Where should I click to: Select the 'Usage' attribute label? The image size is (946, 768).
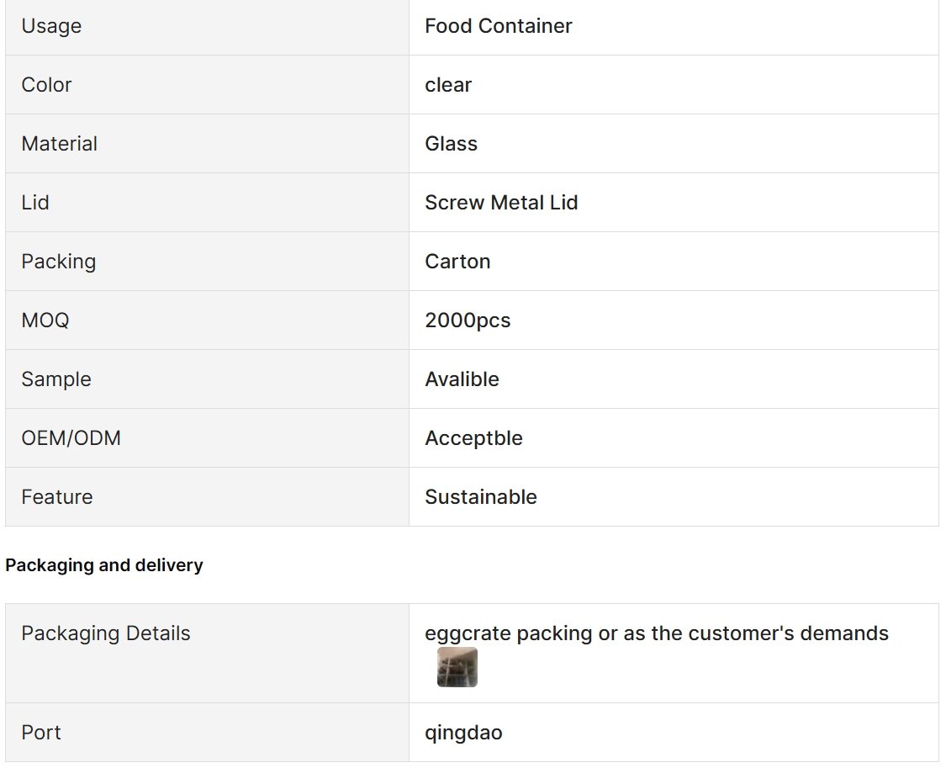[x=51, y=27]
